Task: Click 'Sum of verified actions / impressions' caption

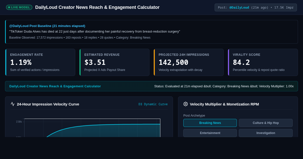Action: tap(35, 70)
